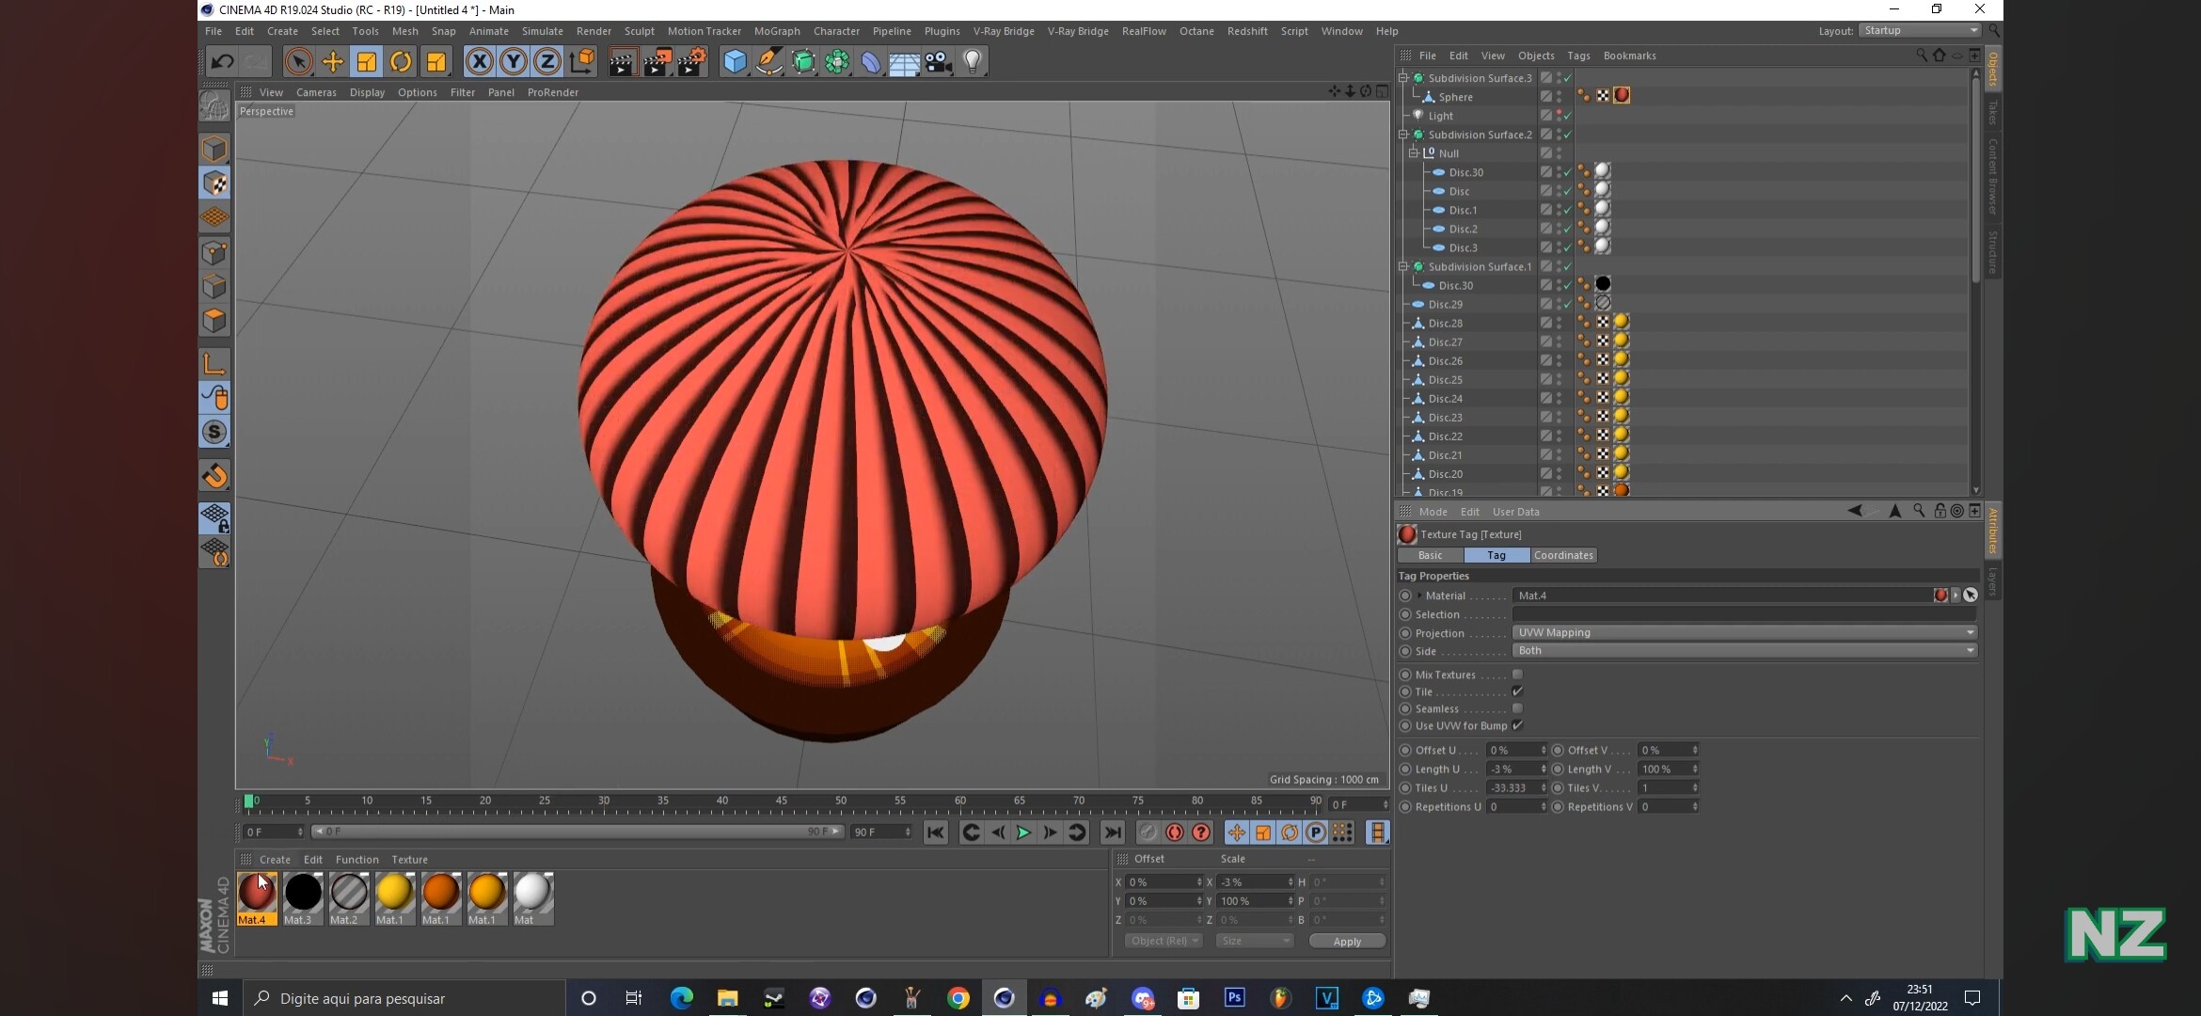The image size is (2201, 1016).
Task: Uncheck the Tile checkbox
Action: click(x=1517, y=691)
